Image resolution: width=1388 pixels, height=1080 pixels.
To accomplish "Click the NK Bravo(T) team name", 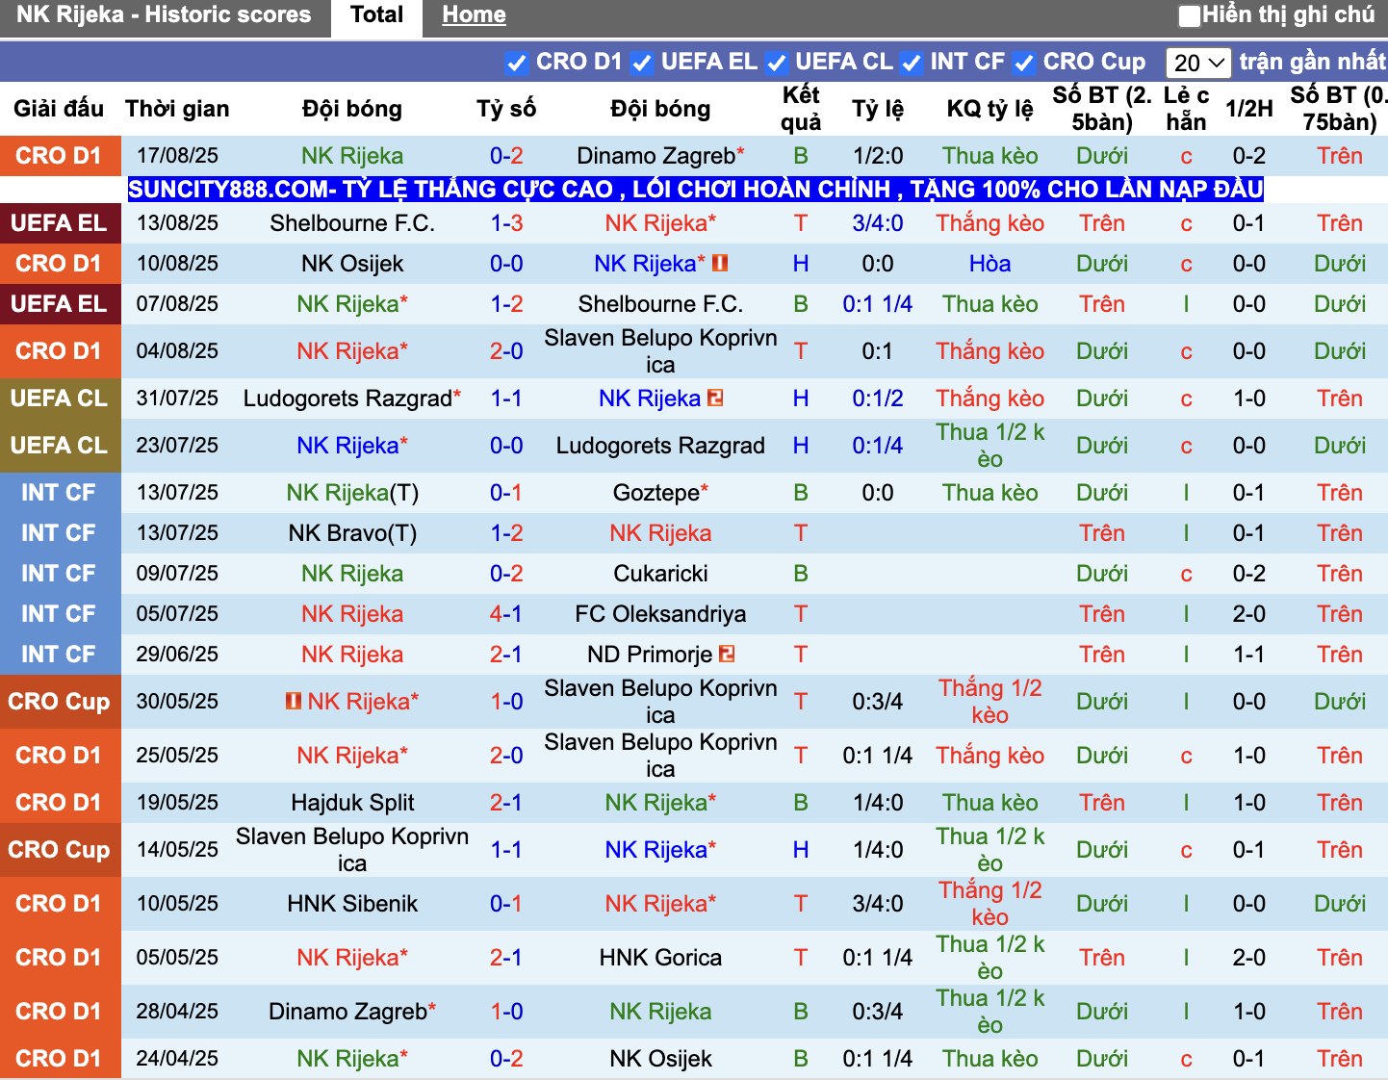I will click(352, 533).
